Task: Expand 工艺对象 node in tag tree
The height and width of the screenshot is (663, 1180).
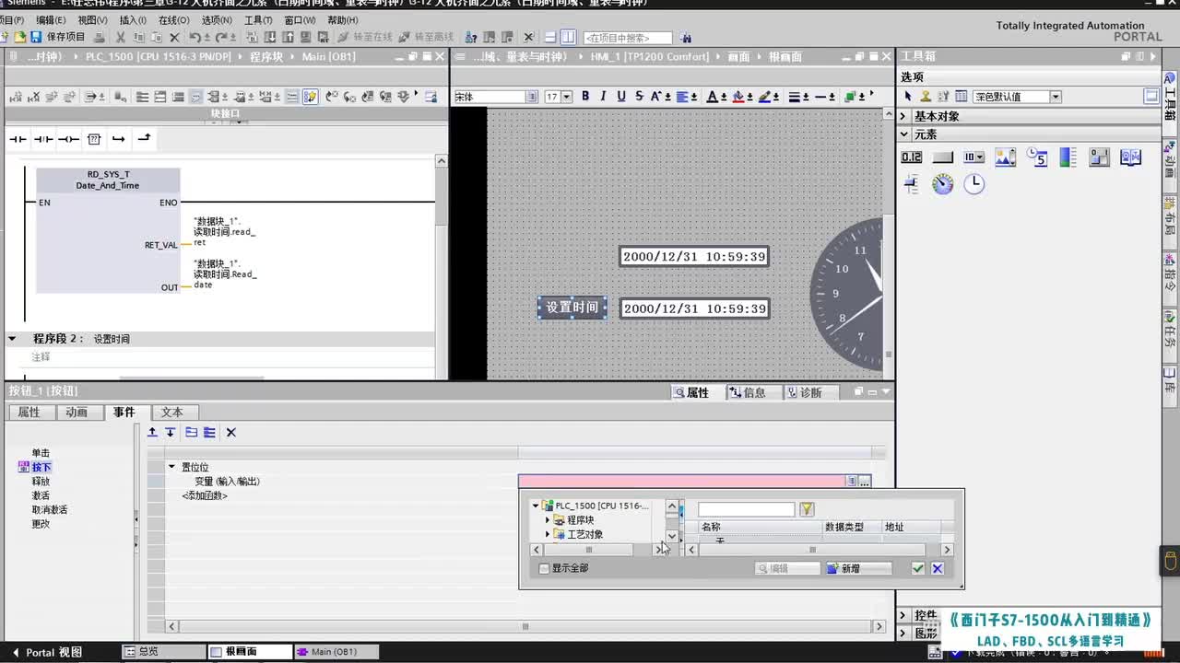Action: [x=547, y=534]
